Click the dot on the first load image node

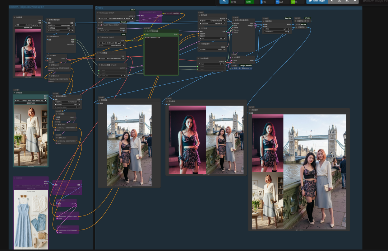pos(15,17)
